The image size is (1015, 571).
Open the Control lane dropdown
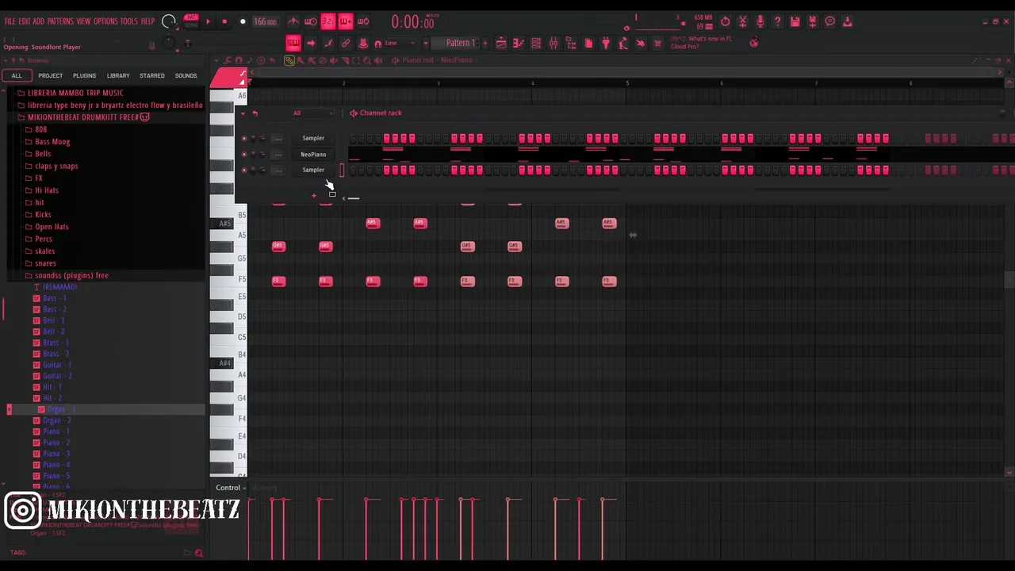point(231,488)
